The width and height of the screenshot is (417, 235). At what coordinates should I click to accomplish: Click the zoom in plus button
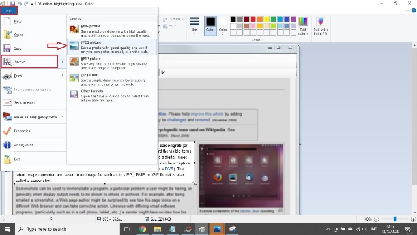tap(413, 219)
